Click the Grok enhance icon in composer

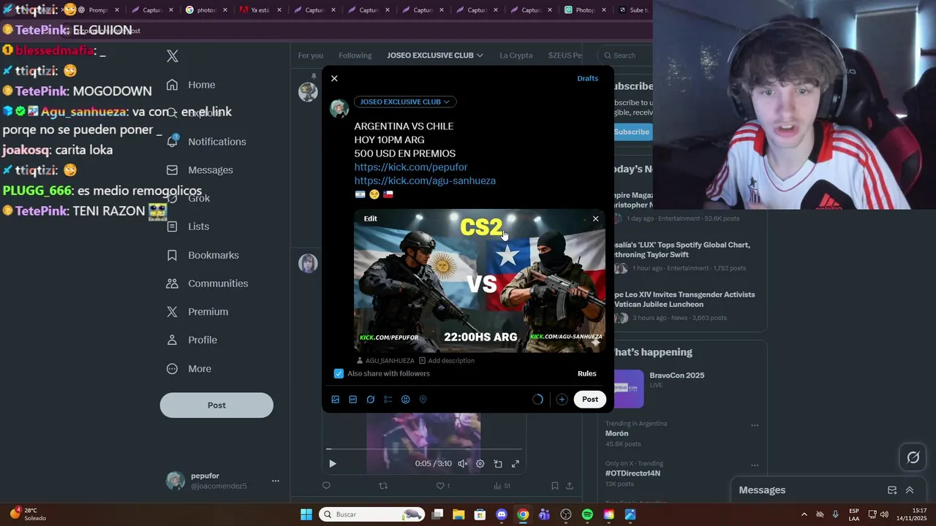pos(371,400)
